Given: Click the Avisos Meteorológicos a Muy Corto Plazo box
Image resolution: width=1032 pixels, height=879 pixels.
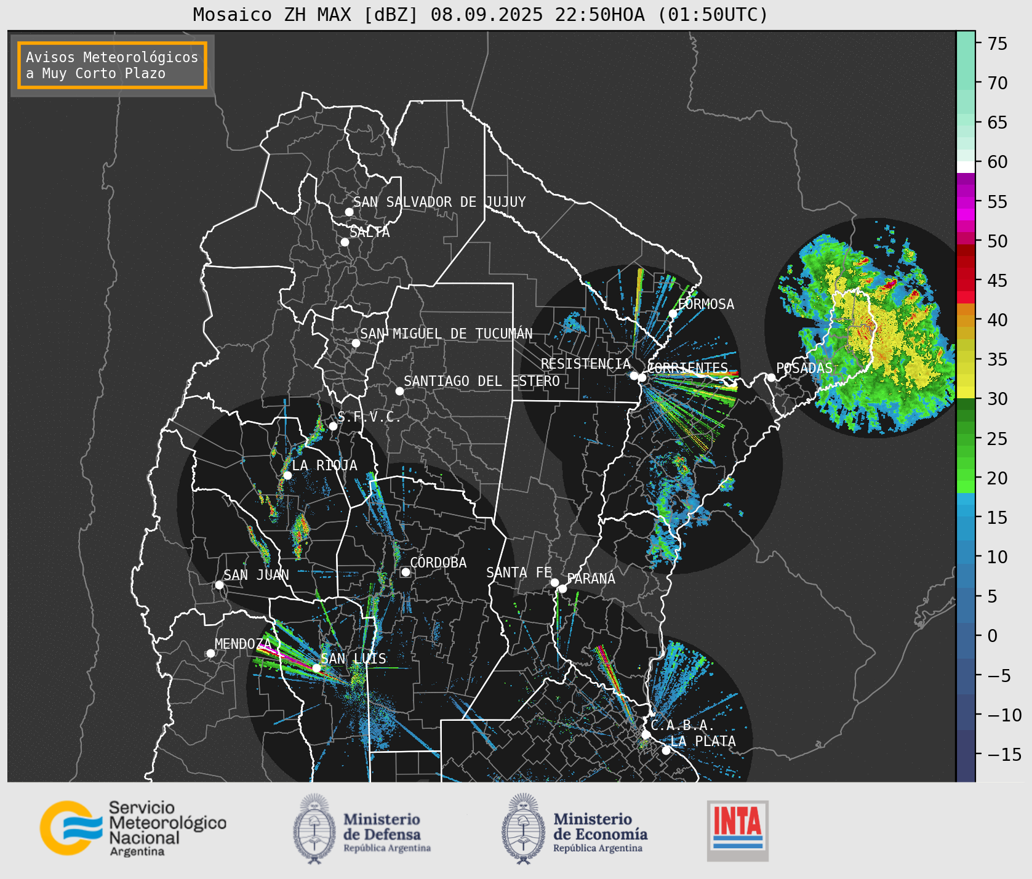Looking at the screenshot, I should coord(112,65).
